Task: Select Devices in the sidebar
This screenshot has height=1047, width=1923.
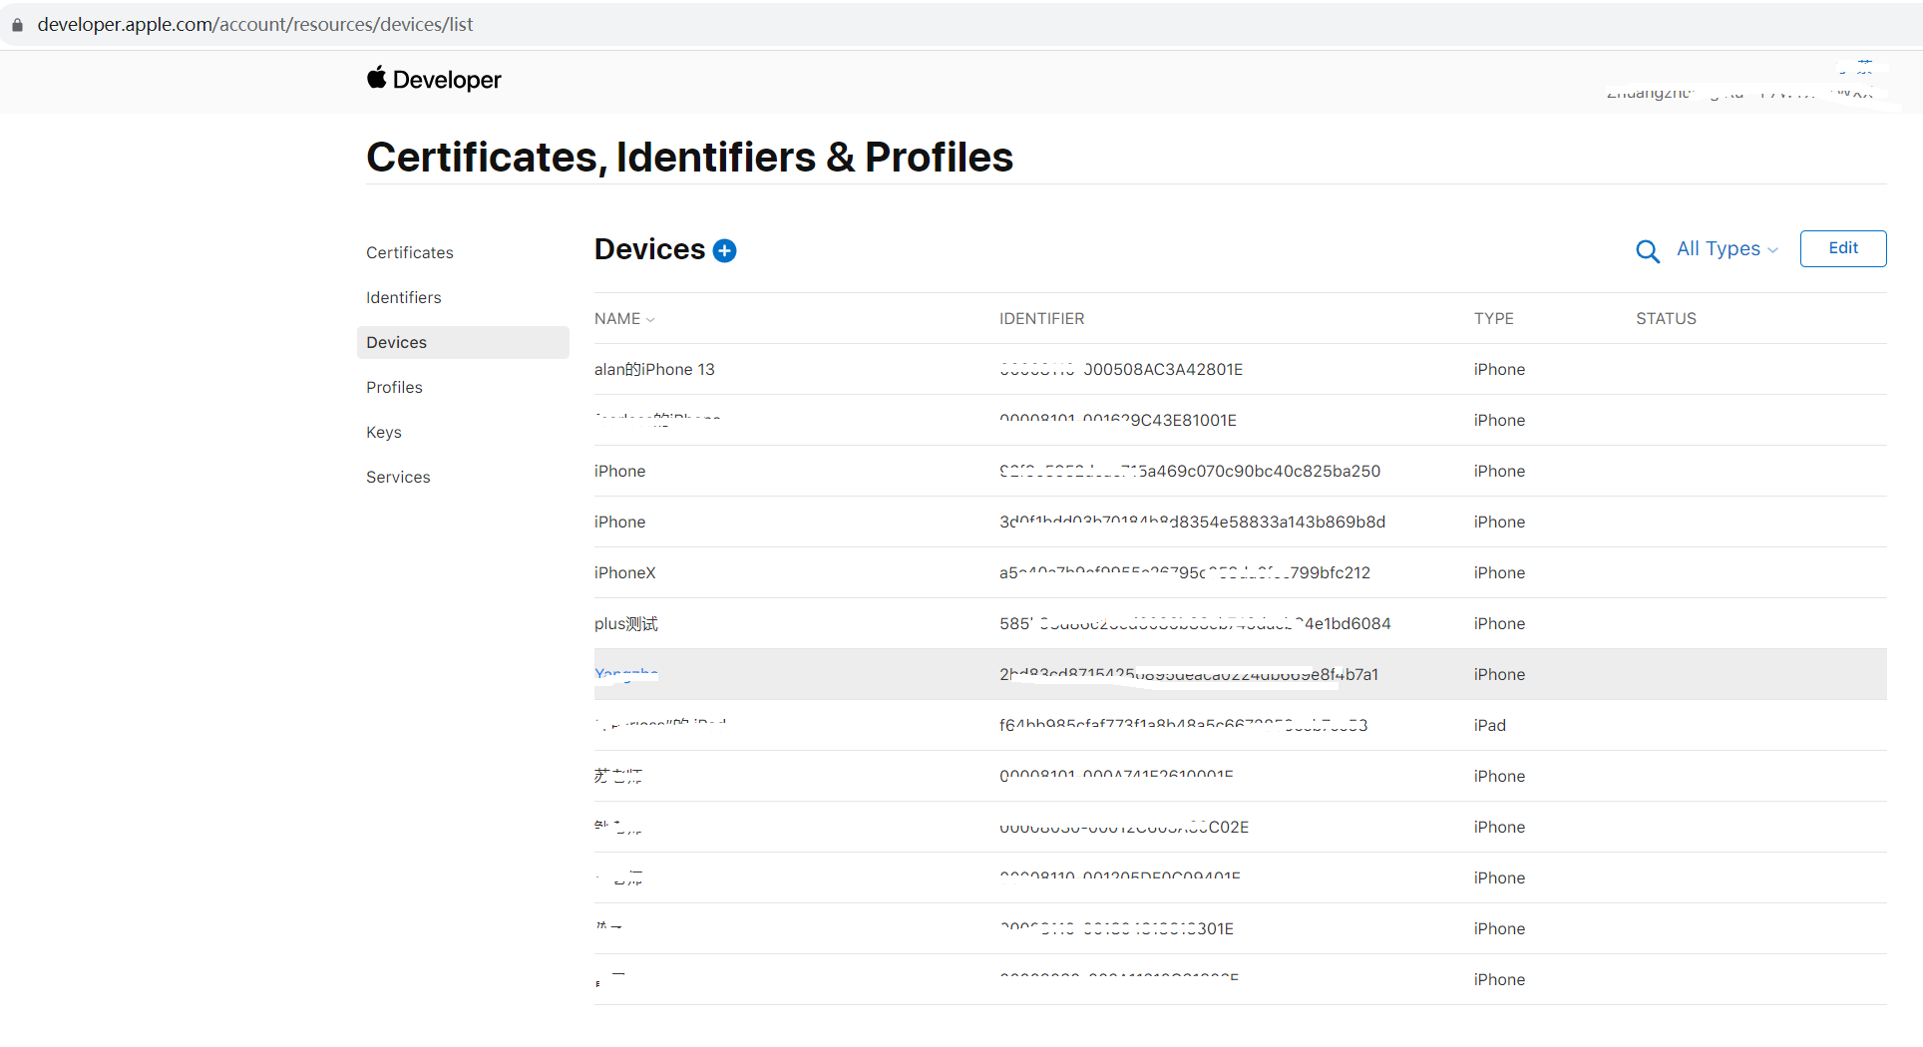Action: pos(396,343)
